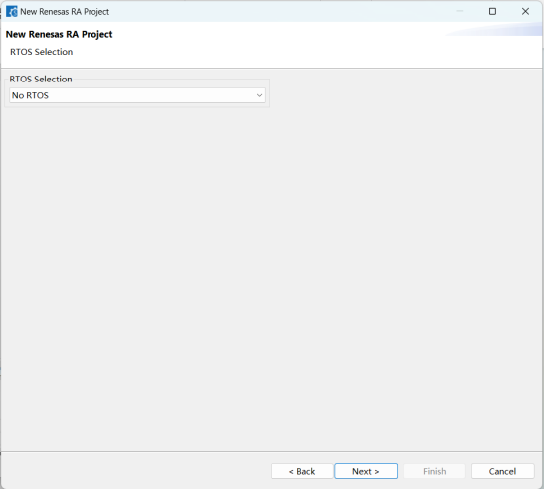Cancel the New Renesas RA Project wizard
544x489 pixels.
tap(502, 471)
